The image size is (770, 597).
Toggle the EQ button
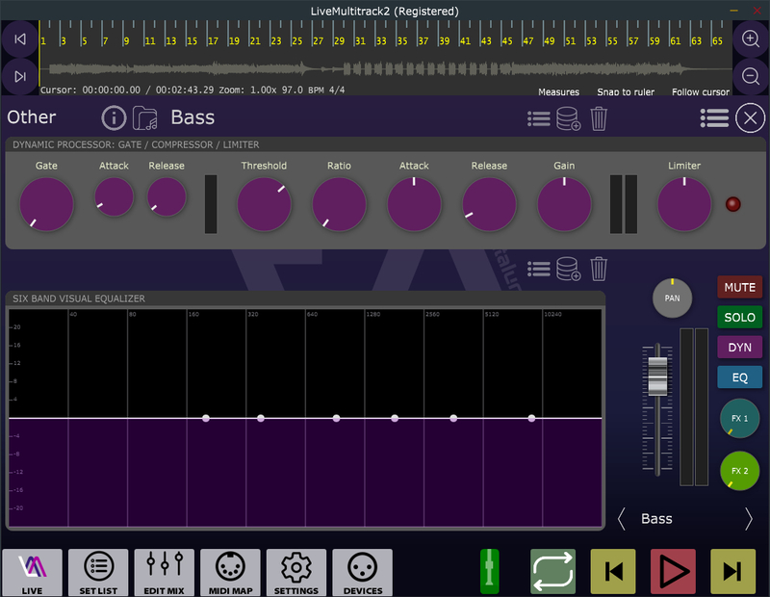pos(739,377)
